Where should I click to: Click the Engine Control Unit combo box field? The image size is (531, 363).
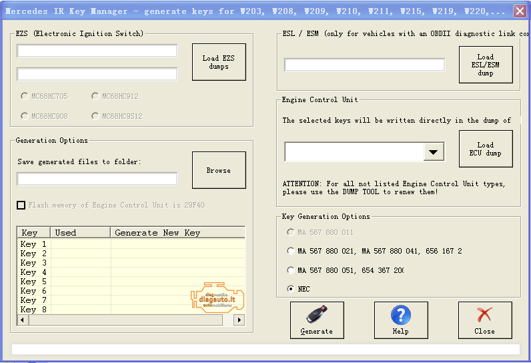click(x=354, y=152)
